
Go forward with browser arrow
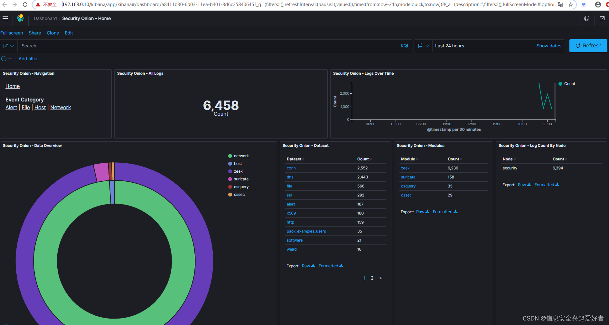pos(15,5)
